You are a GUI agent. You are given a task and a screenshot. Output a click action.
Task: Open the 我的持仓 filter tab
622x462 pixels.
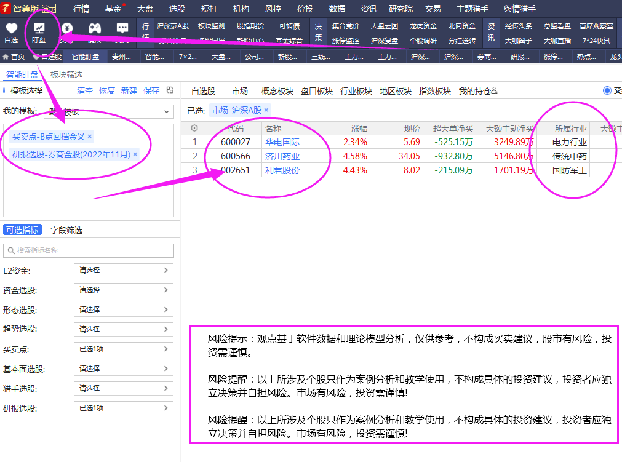(478, 91)
